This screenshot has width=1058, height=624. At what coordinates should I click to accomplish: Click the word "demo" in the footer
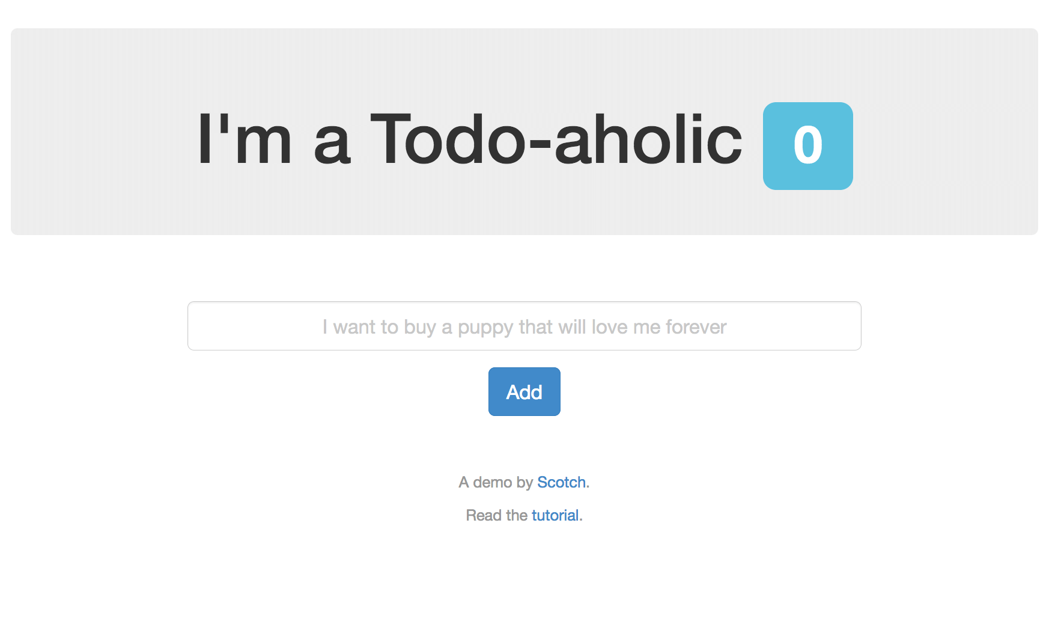[492, 482]
